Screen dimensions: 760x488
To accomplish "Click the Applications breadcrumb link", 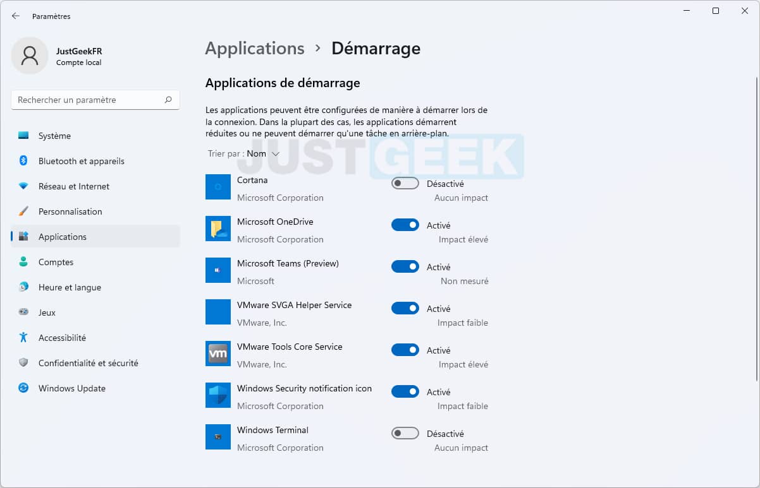I will 255,49.
